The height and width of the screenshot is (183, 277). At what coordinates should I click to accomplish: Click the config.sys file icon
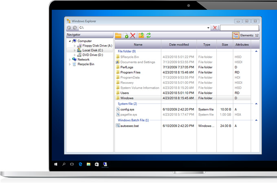[x=118, y=109]
